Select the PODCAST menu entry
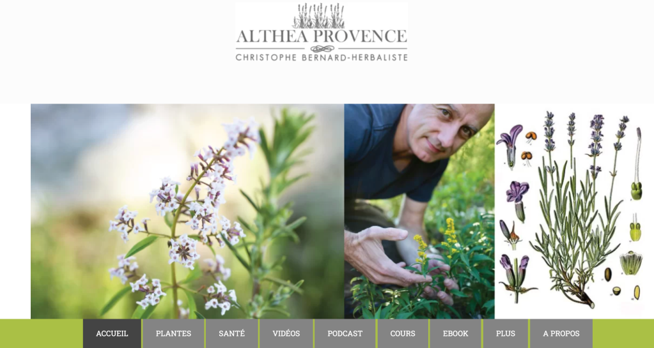The image size is (654, 348). click(345, 333)
